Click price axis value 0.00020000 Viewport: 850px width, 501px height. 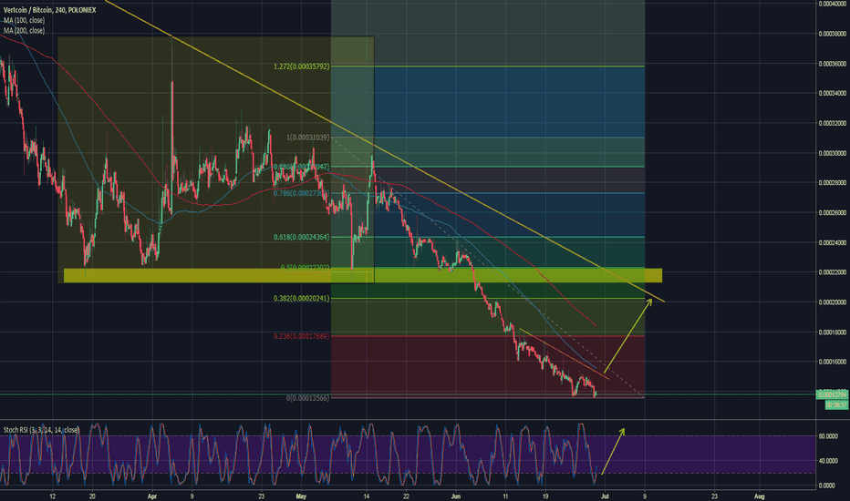(x=833, y=302)
